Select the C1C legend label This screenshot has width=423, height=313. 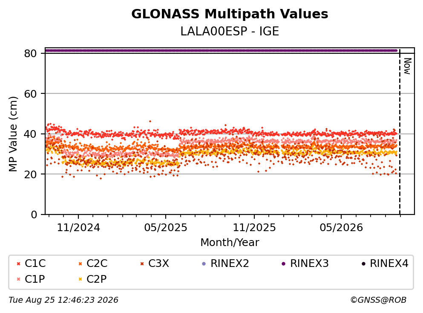tap(35, 264)
